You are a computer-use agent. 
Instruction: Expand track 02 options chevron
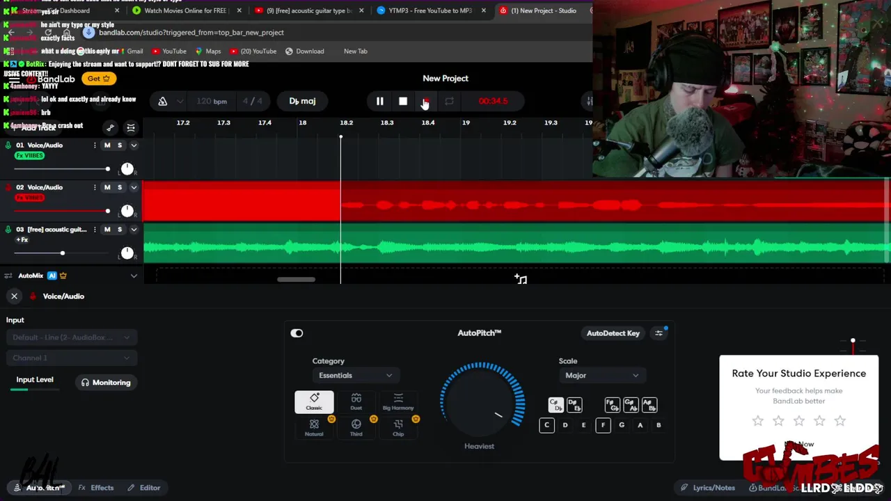(134, 187)
